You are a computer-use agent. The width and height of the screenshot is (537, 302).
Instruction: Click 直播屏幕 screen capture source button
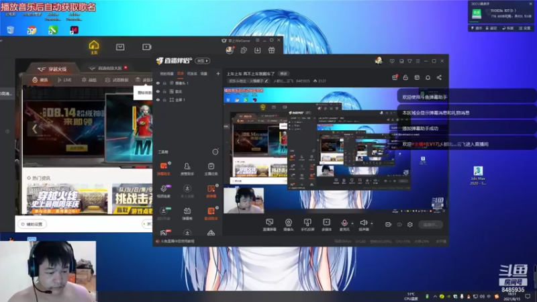tap(270, 225)
